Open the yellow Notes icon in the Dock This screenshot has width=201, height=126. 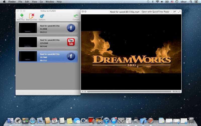coord(70,121)
